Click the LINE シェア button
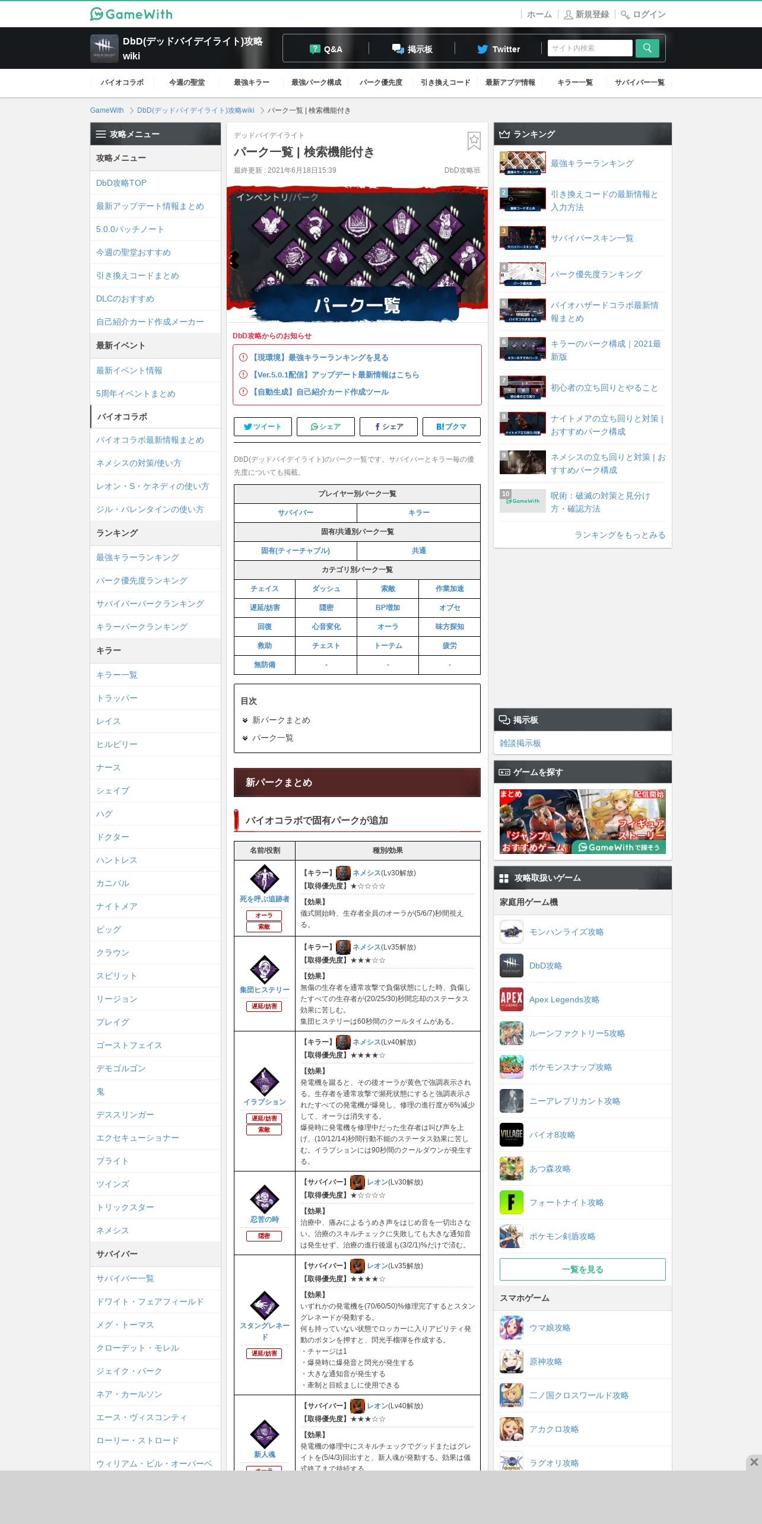Viewport: 762px width, 1524px height. [x=325, y=427]
